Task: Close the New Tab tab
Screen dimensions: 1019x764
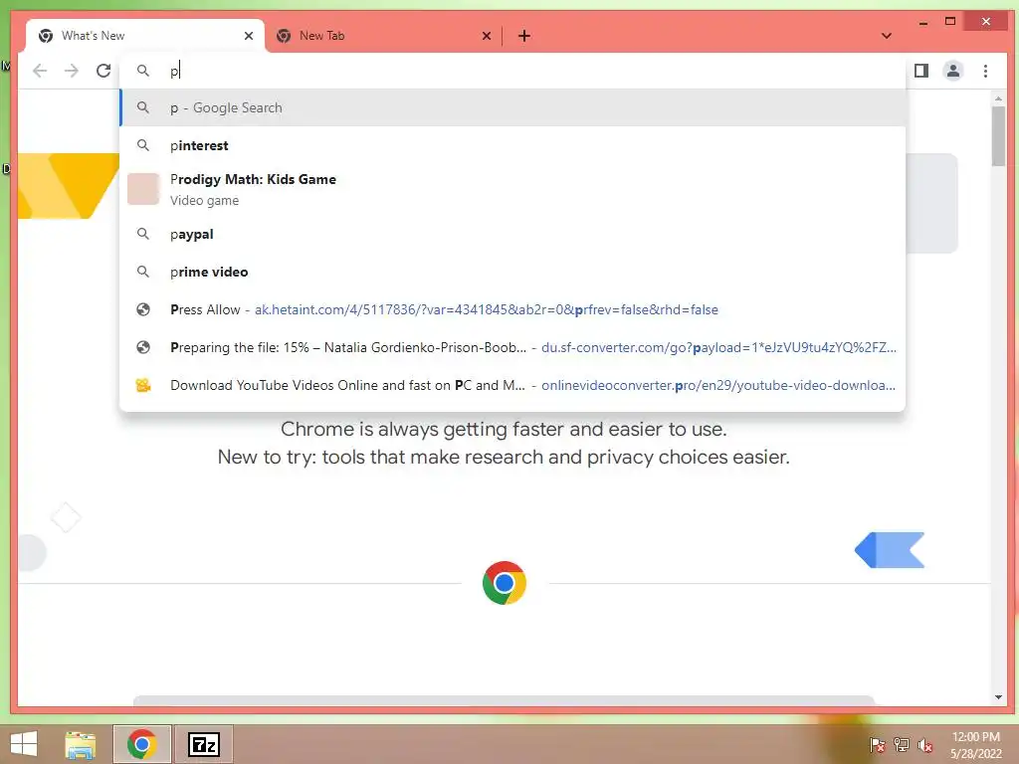Action: pos(486,36)
